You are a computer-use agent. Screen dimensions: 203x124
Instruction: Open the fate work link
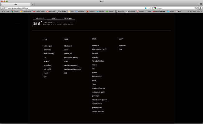point(120,49)
